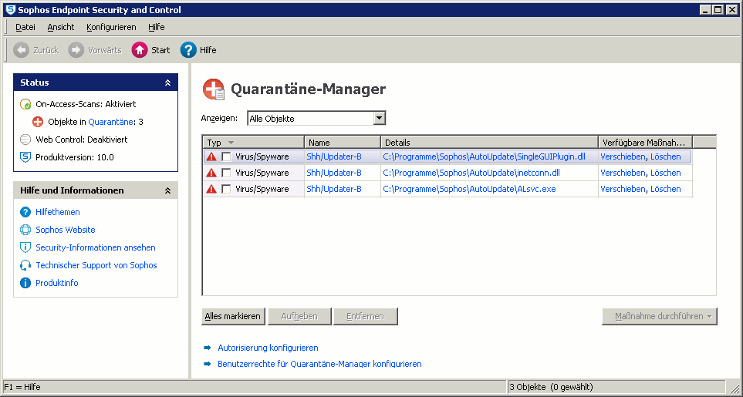Image resolution: width=743 pixels, height=397 pixels.
Task: Click the Security-Informationen shield icon
Action: click(25, 247)
